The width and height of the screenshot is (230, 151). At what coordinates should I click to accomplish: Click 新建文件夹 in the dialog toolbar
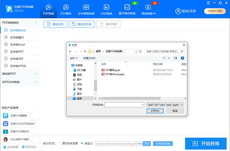tap(89, 58)
